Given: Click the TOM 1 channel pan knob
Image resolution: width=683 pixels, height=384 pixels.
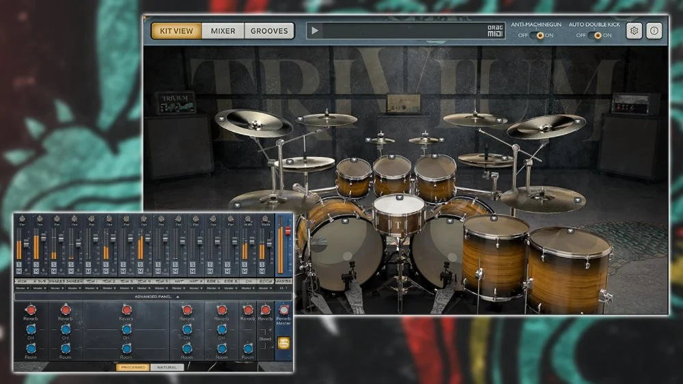Looking at the screenshot, I should click(x=92, y=219).
